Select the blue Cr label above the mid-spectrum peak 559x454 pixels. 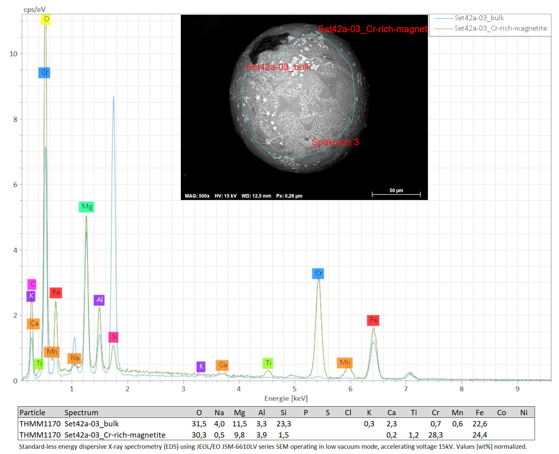click(318, 273)
